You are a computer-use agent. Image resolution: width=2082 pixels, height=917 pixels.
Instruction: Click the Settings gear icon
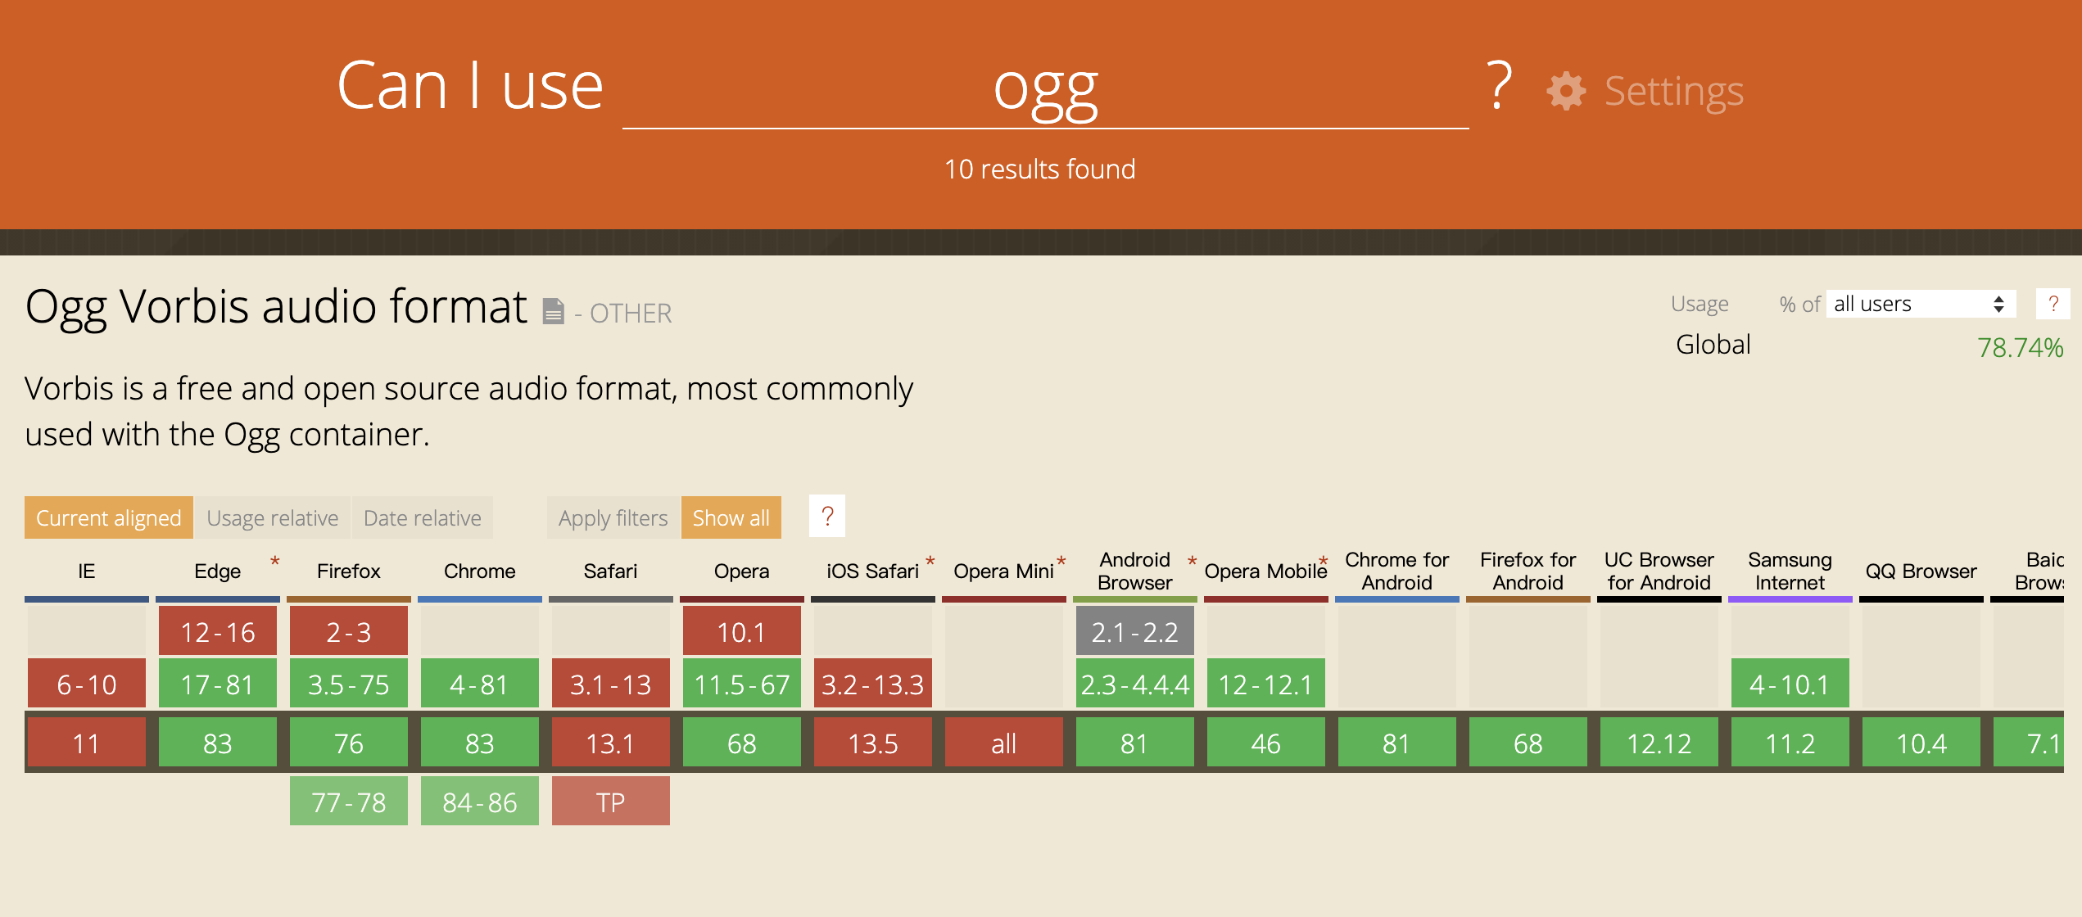(x=1566, y=91)
